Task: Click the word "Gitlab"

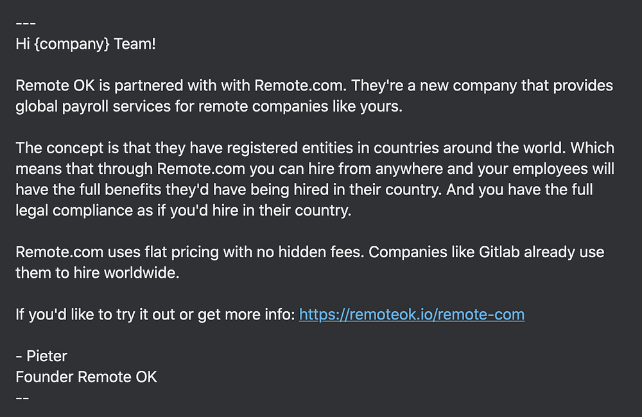Action: click(x=499, y=252)
